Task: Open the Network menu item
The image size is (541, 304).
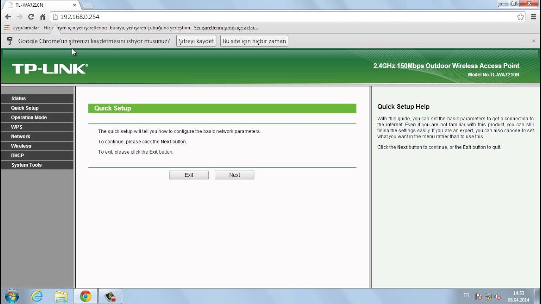Action: [37, 136]
